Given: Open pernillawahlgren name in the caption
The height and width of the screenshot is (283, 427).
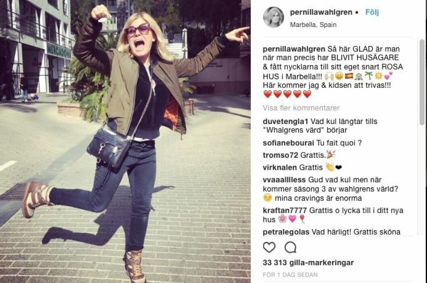Looking at the screenshot, I should 294,49.
